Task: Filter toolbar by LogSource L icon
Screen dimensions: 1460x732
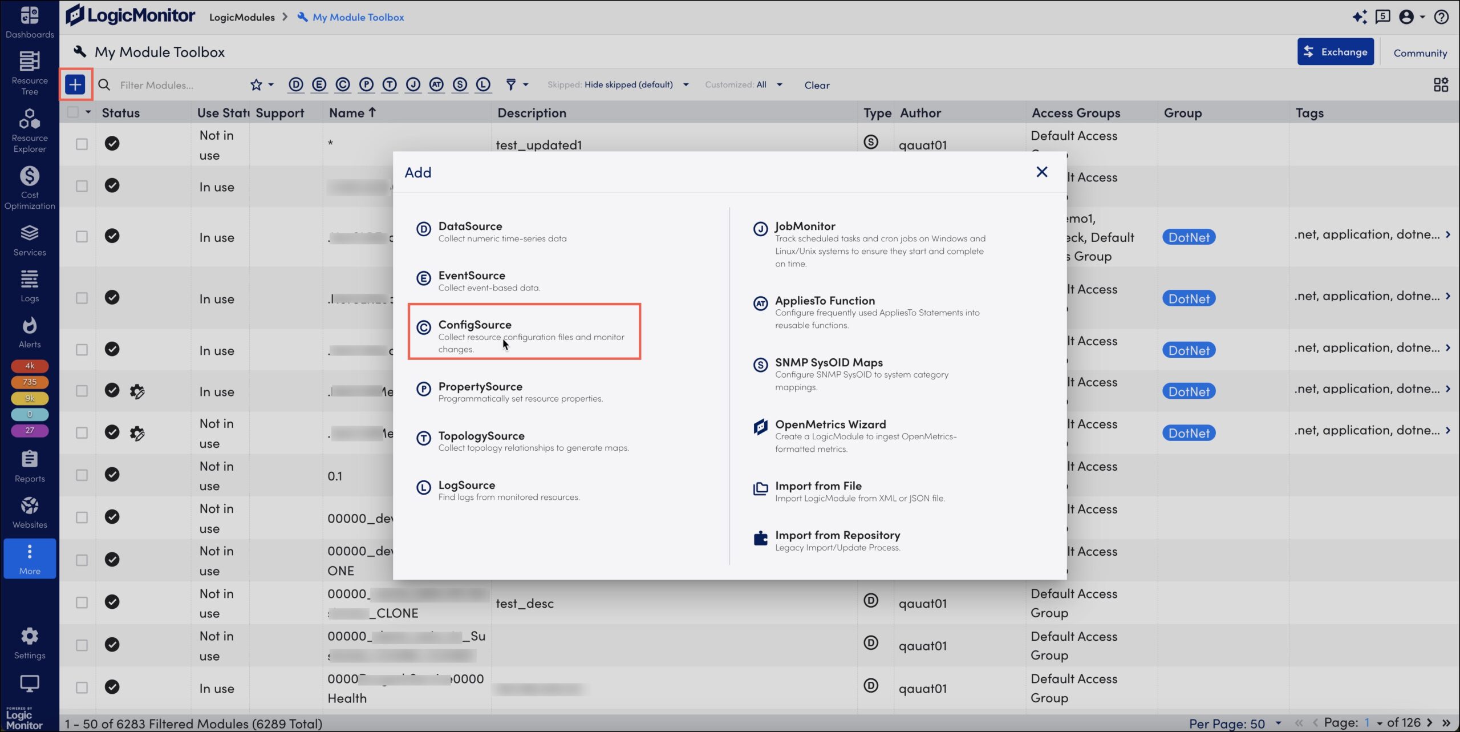Action: pyautogui.click(x=483, y=84)
